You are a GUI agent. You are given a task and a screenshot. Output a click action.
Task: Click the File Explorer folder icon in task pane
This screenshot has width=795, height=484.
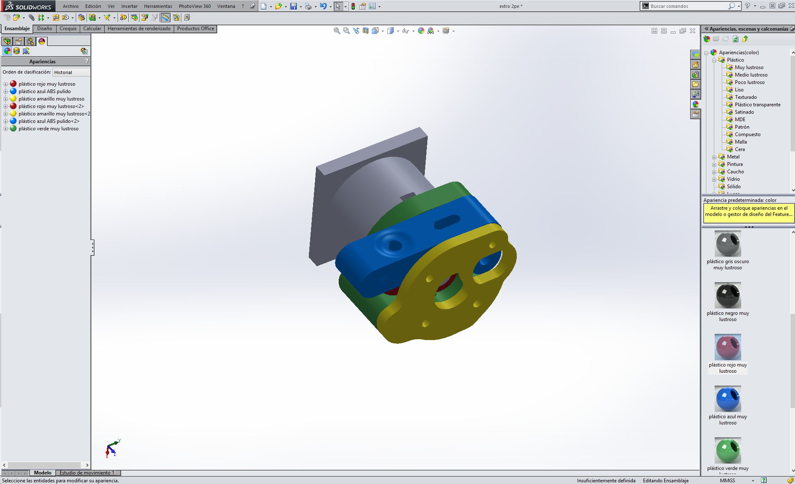696,84
